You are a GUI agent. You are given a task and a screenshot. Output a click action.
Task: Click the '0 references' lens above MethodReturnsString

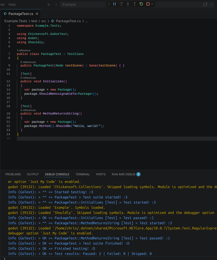click(28, 110)
